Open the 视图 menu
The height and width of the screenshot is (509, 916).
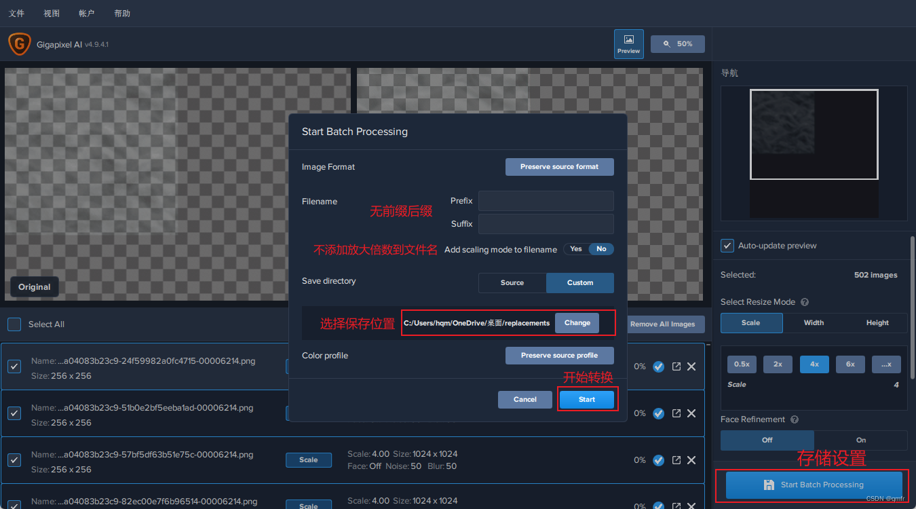click(x=51, y=13)
